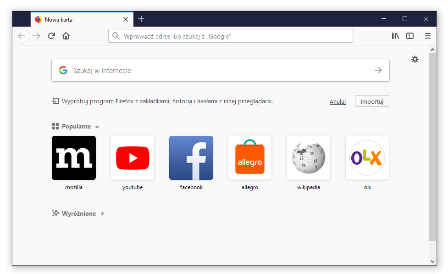
Task: Open the wikipedia top site tile
Action: tap(309, 158)
